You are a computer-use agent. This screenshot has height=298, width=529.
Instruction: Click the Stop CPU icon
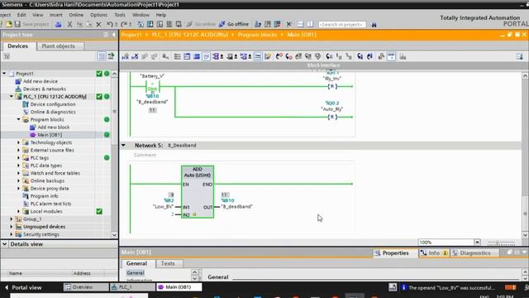[x=278, y=24]
